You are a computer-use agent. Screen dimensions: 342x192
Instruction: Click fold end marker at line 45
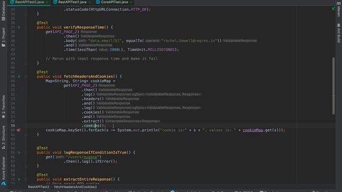click(26, 63)
